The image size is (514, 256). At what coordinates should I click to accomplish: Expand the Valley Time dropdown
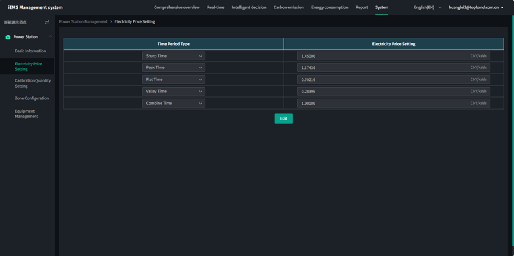(174, 91)
